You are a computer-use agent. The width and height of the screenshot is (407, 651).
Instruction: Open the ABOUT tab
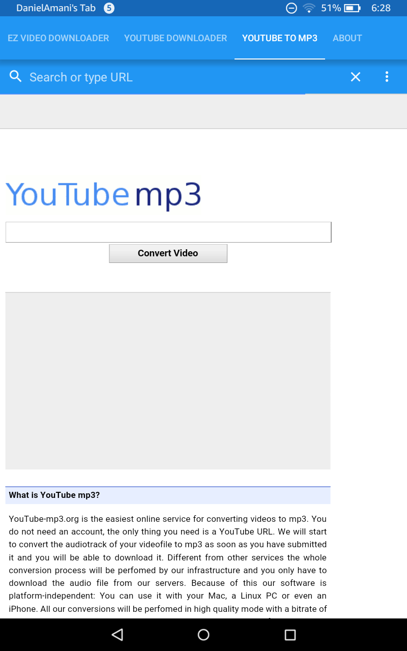click(x=347, y=38)
